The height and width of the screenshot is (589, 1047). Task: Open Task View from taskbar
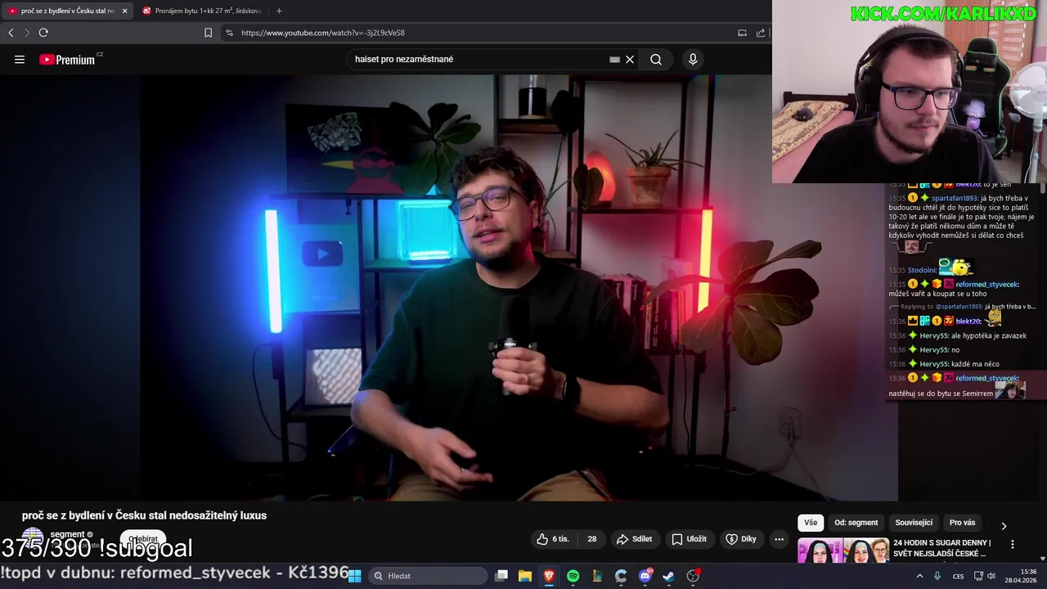[x=501, y=576]
